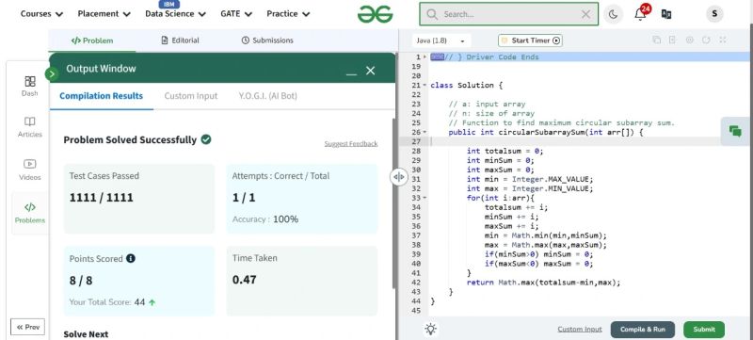
Task: Click the language translate icon
Action: point(666,14)
